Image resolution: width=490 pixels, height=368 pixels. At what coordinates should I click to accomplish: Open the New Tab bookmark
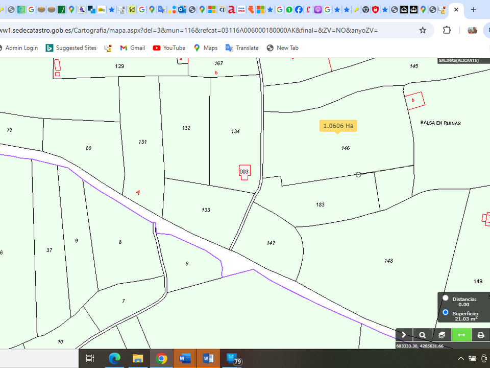282,48
